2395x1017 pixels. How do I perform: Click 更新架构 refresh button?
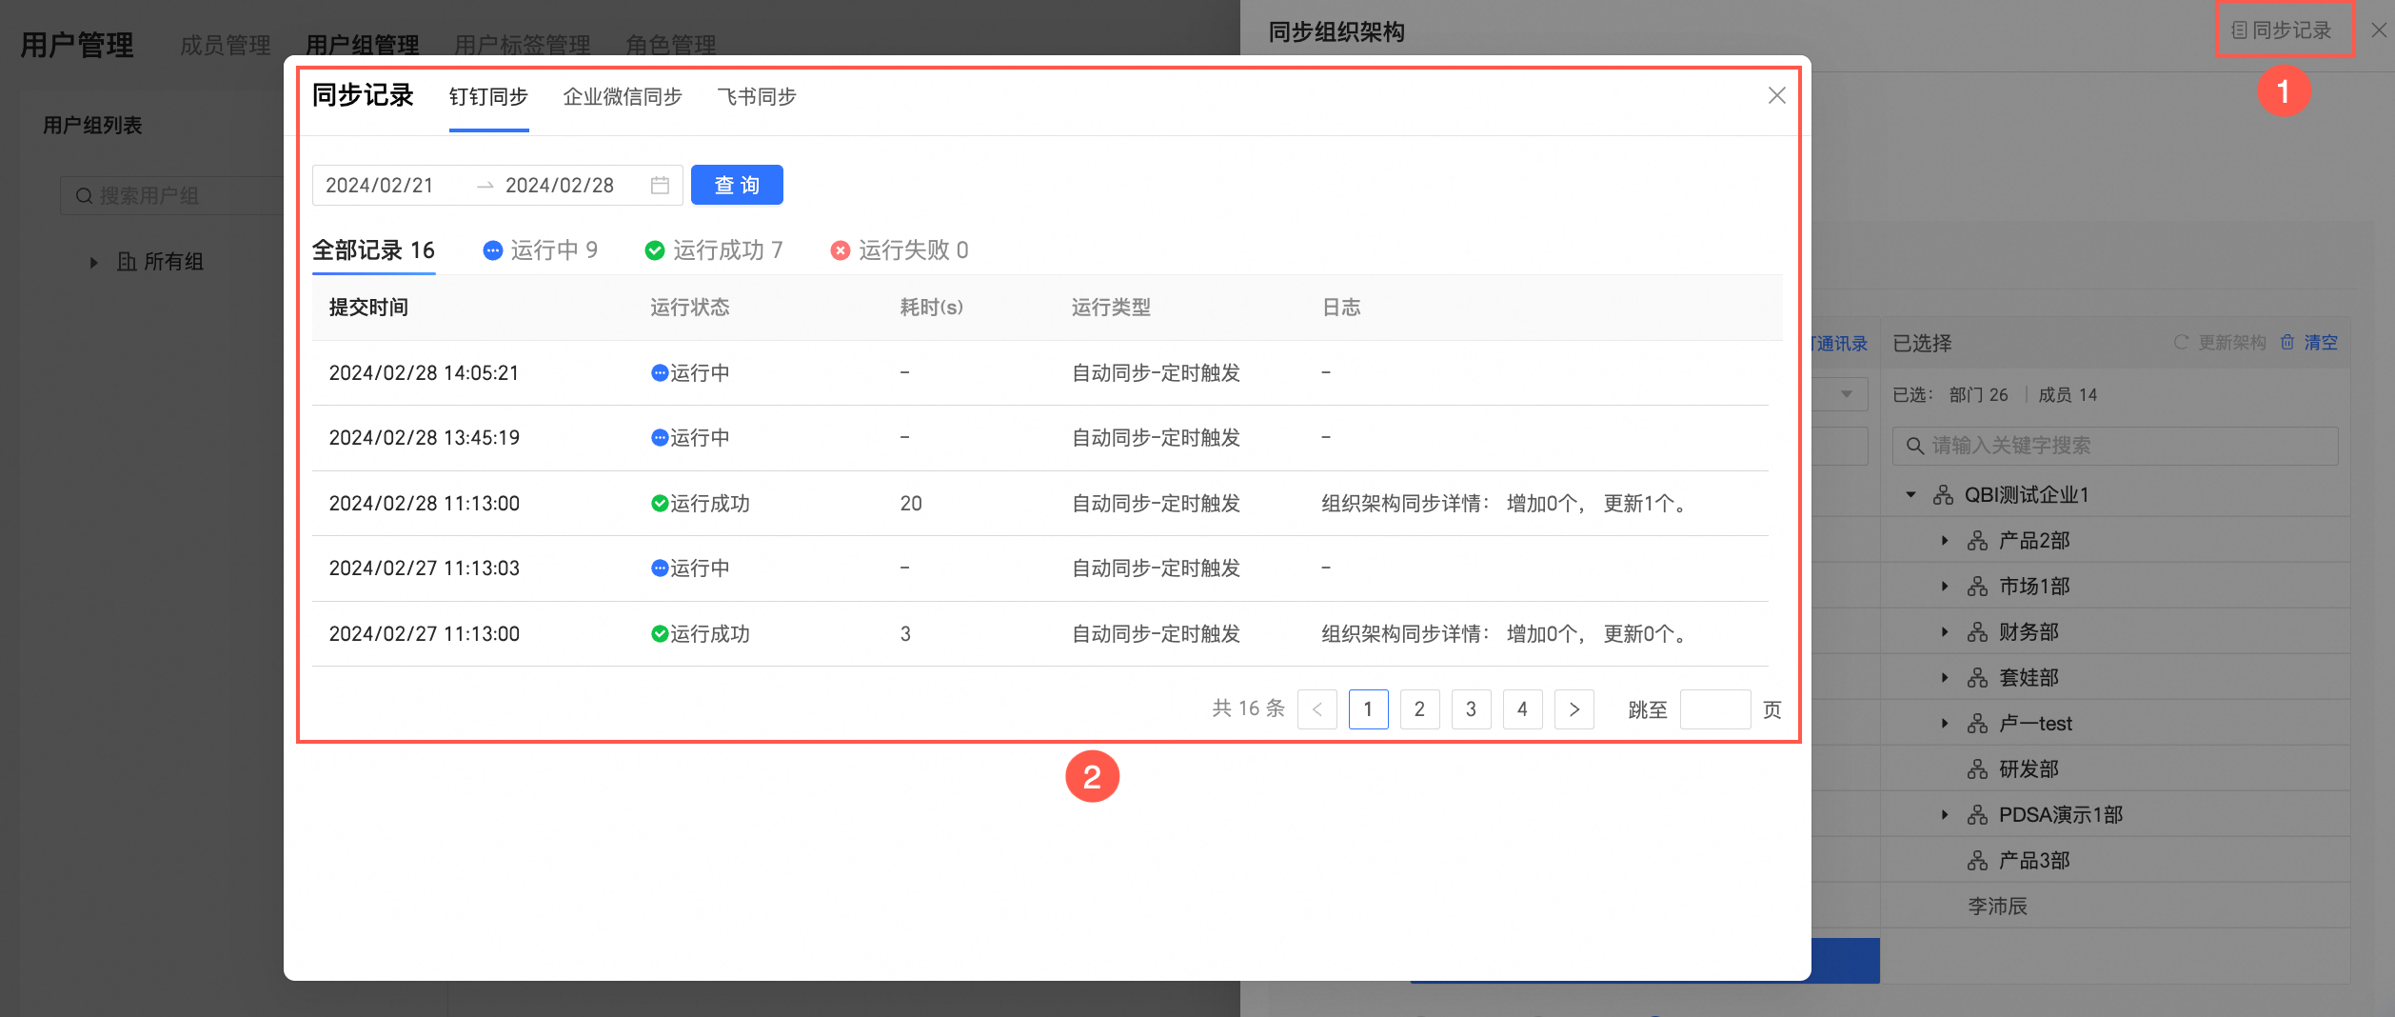coord(2220,342)
